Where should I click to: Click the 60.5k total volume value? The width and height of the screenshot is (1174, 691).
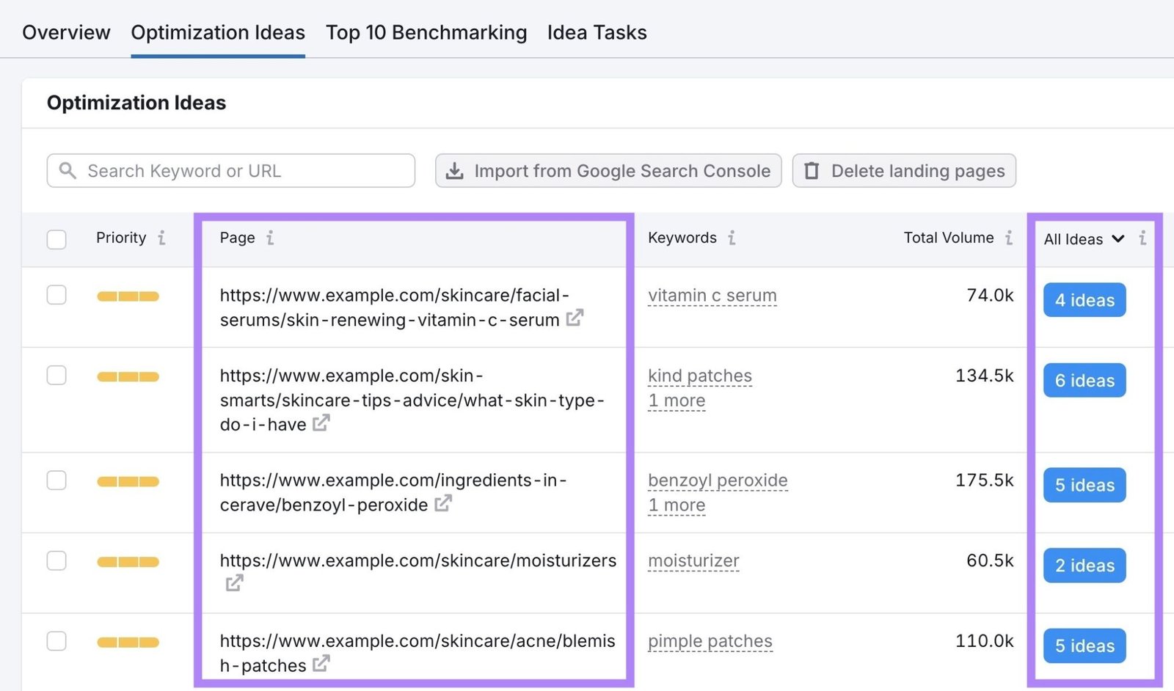990,560
